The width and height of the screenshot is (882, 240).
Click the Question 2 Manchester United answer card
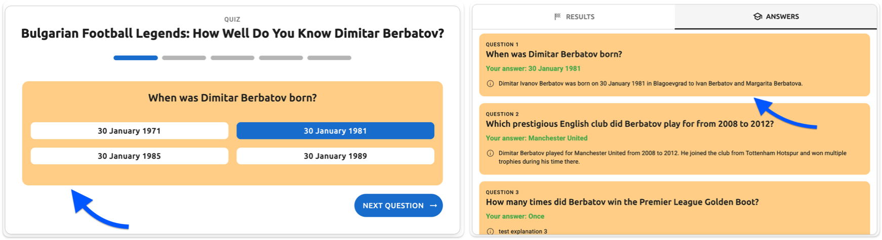coord(674,139)
